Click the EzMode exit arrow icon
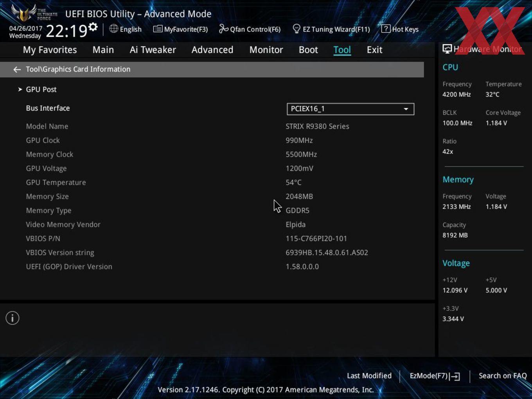This screenshot has height=399, width=532. [455, 376]
